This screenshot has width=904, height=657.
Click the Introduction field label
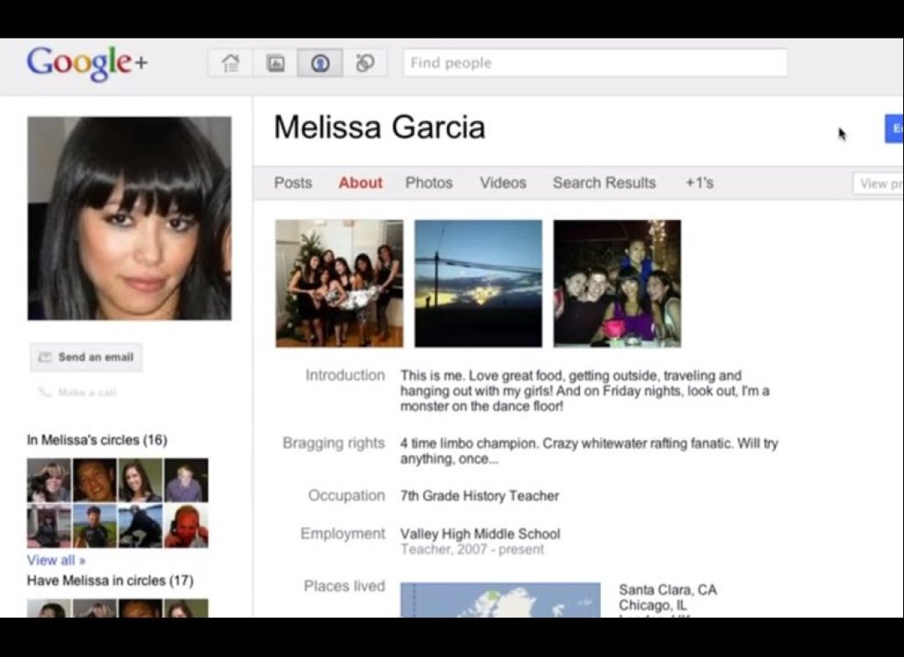[x=345, y=375]
